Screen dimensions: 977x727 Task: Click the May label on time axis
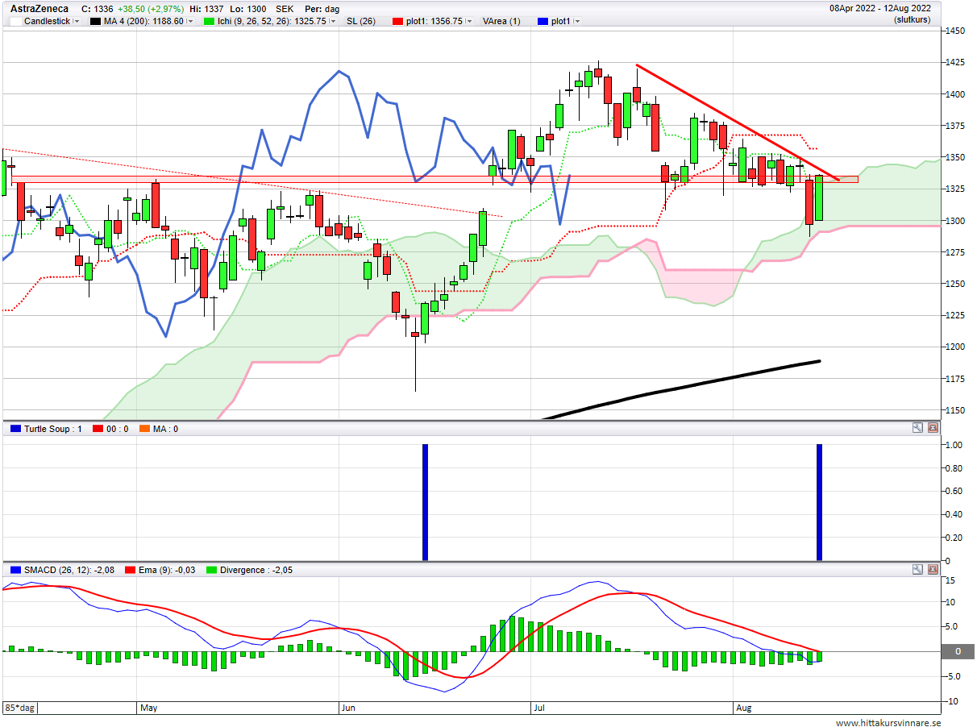pyautogui.click(x=148, y=708)
